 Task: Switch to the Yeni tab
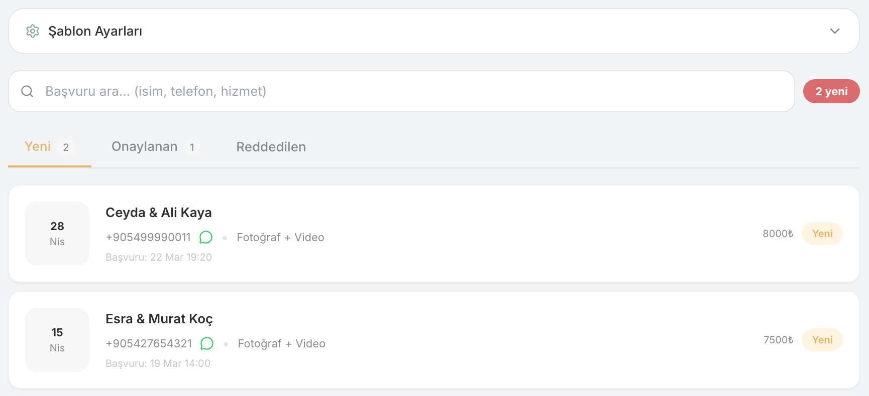pos(49,147)
